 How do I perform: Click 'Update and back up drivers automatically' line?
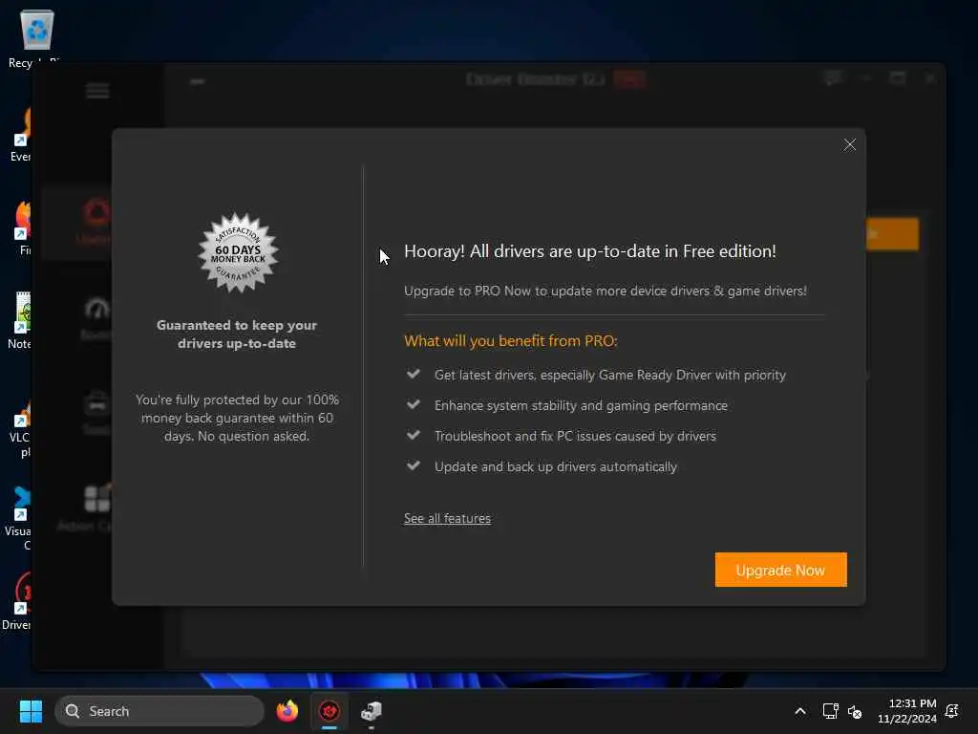click(x=556, y=466)
